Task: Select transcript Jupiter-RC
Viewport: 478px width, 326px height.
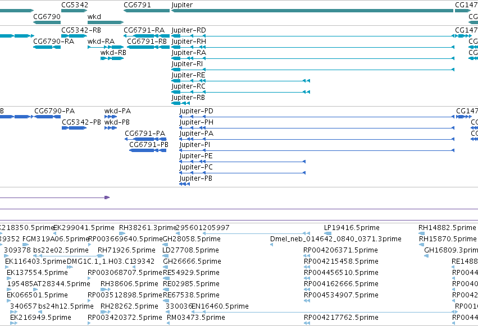Action: click(241, 92)
